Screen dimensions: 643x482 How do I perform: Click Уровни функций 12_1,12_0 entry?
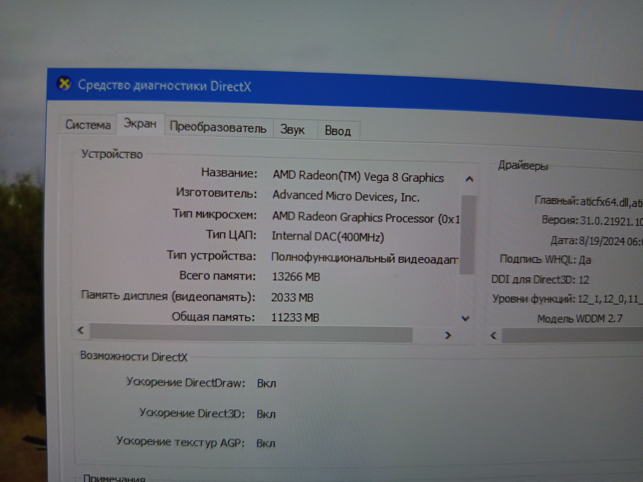(567, 299)
